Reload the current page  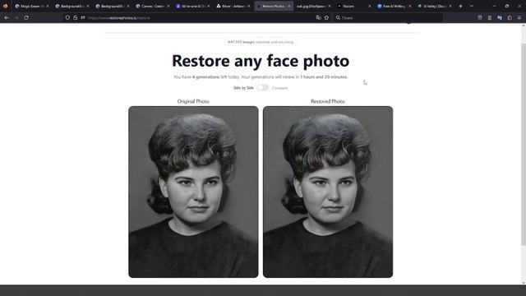click(26, 17)
